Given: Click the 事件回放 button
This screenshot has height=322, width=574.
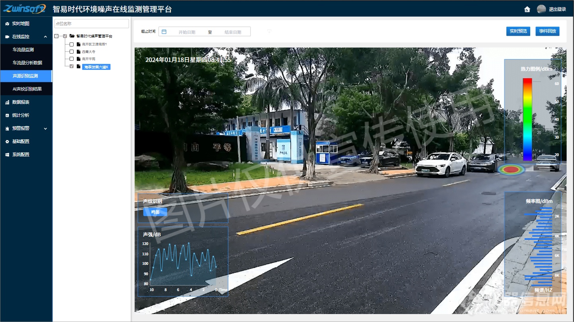Looking at the screenshot, I should coord(547,31).
